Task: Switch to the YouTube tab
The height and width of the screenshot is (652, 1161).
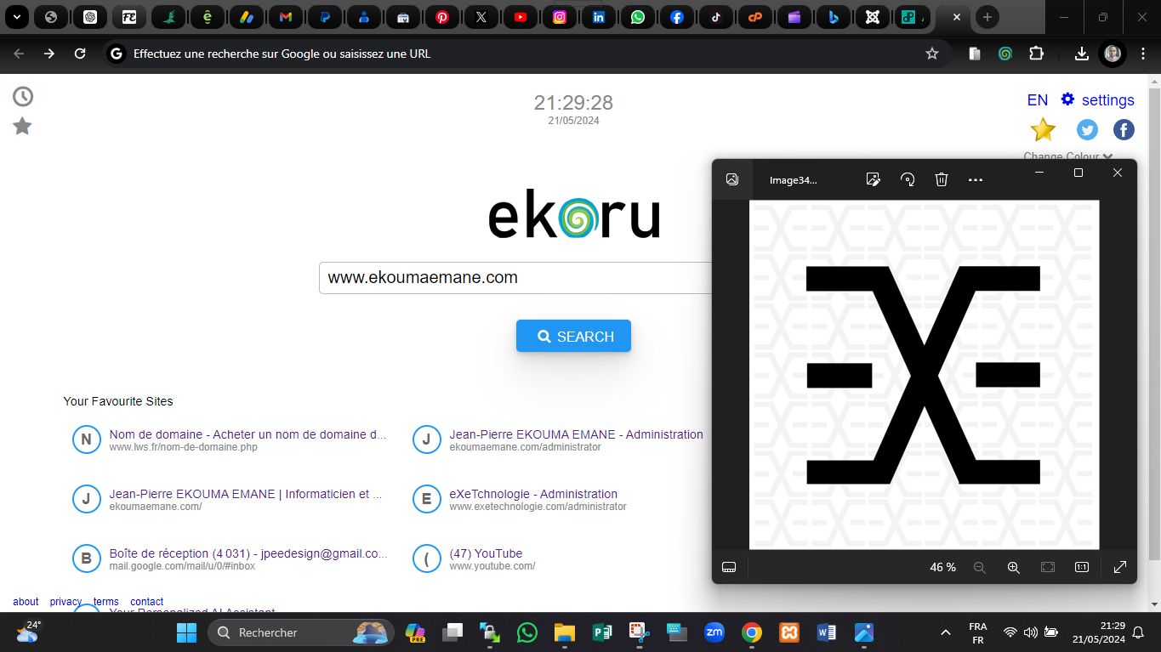Action: 521,17
